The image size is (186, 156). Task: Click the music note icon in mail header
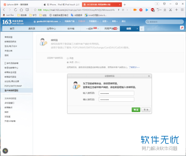point(182,28)
